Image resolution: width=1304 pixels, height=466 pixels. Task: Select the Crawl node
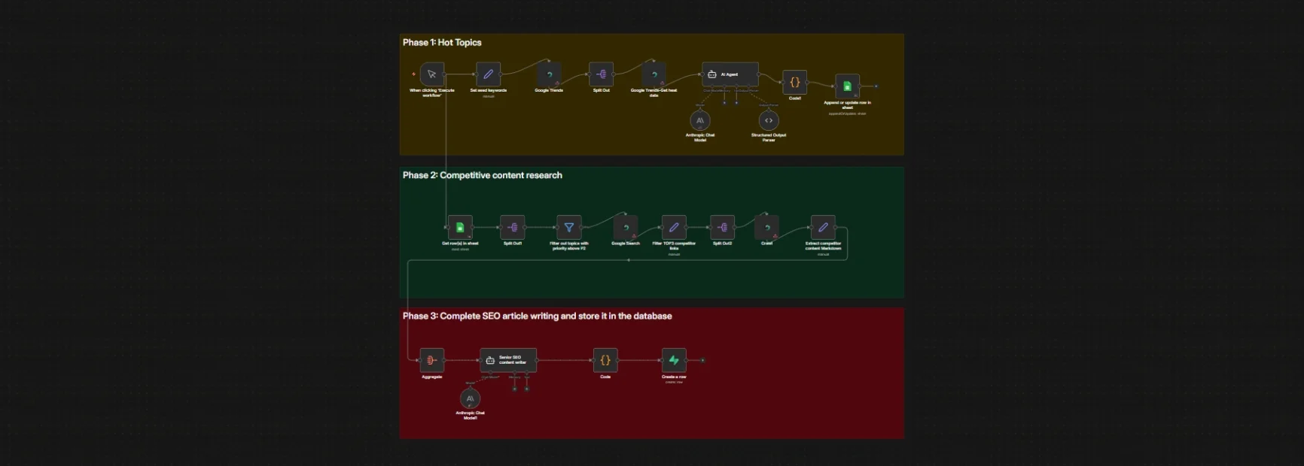click(766, 227)
